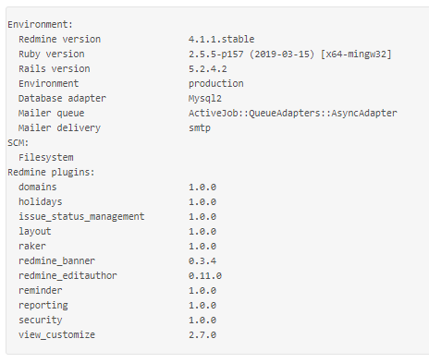Image resolution: width=429 pixels, height=363 pixels.
Task: Click the Redmine plugins heading
Action: coord(51,172)
